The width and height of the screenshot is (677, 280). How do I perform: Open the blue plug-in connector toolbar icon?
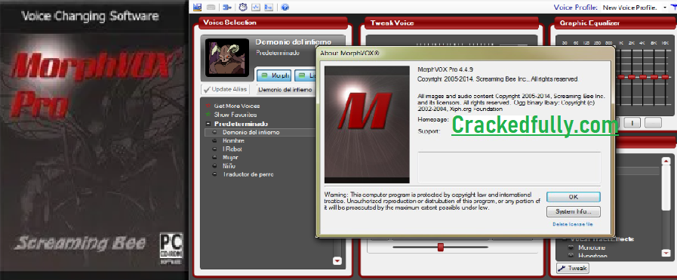[x=227, y=7]
